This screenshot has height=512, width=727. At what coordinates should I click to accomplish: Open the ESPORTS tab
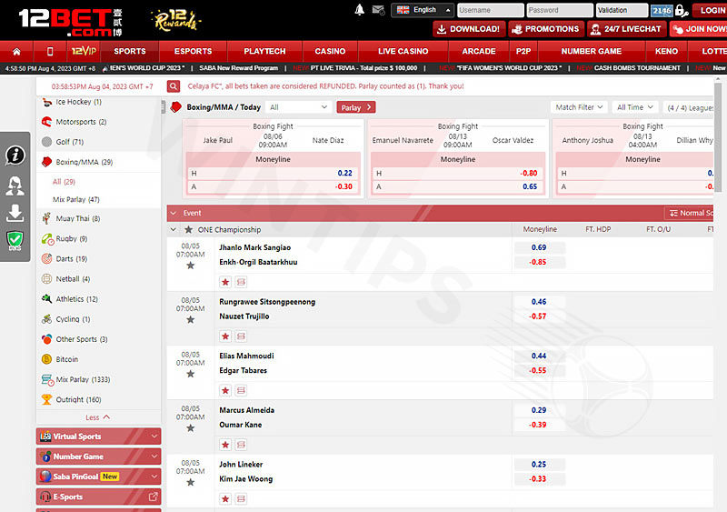click(x=193, y=51)
